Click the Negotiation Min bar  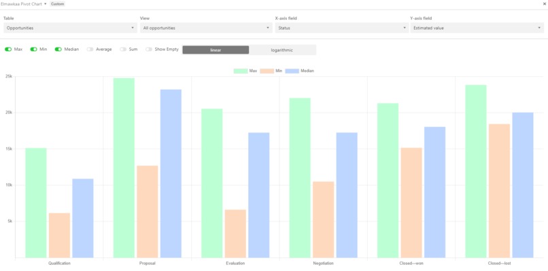[323, 219]
